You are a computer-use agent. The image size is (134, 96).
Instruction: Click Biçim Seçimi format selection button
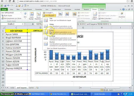pyautogui.click(x=7, y=16)
